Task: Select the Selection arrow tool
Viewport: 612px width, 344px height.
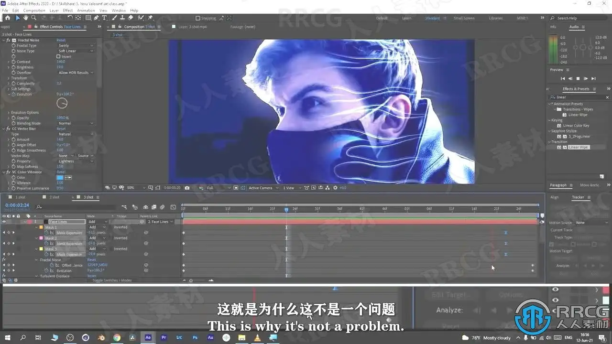Action: point(18,18)
